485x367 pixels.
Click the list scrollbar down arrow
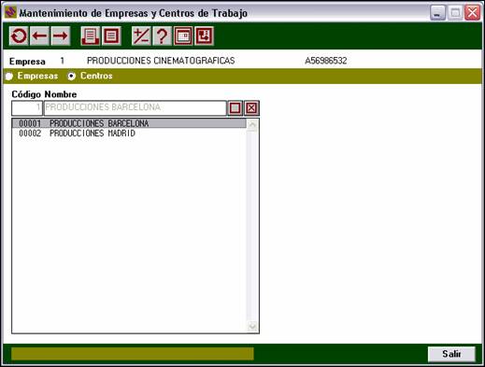pyautogui.click(x=252, y=326)
